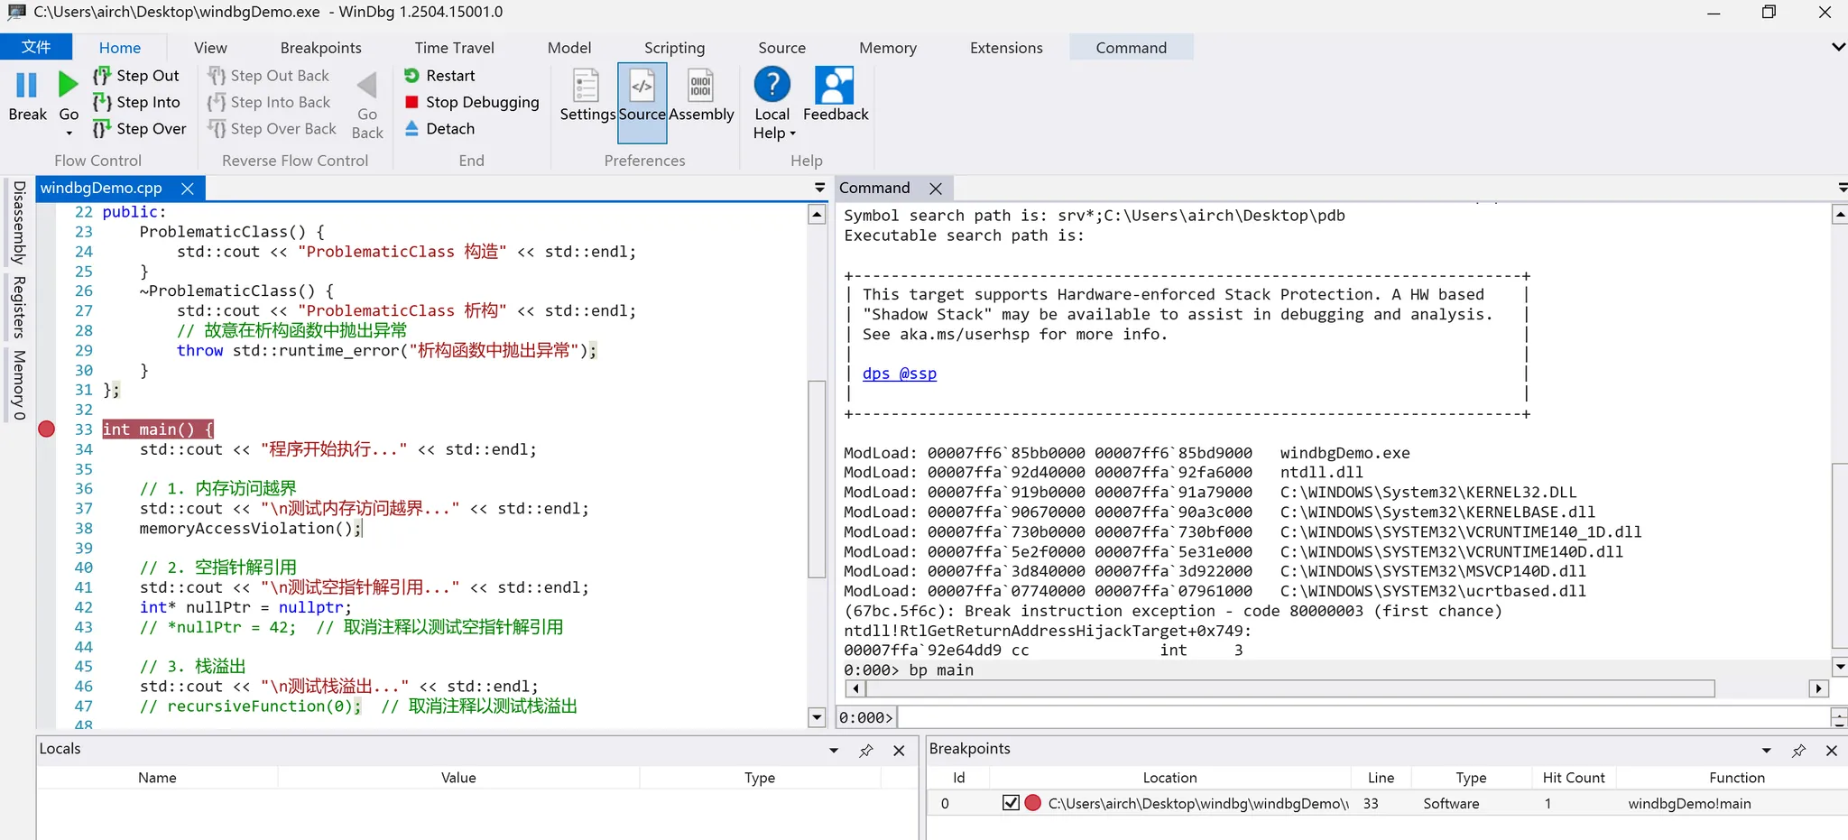The image size is (1848, 840).
Task: Switch to the Memory ribbon tab
Action: click(887, 48)
